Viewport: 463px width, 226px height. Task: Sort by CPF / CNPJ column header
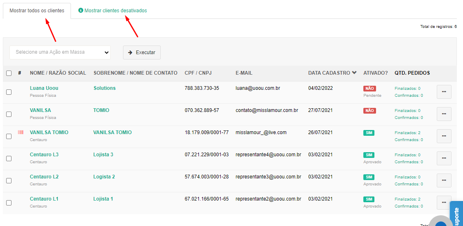point(198,73)
